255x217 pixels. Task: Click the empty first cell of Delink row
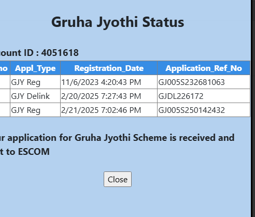(x=5, y=96)
